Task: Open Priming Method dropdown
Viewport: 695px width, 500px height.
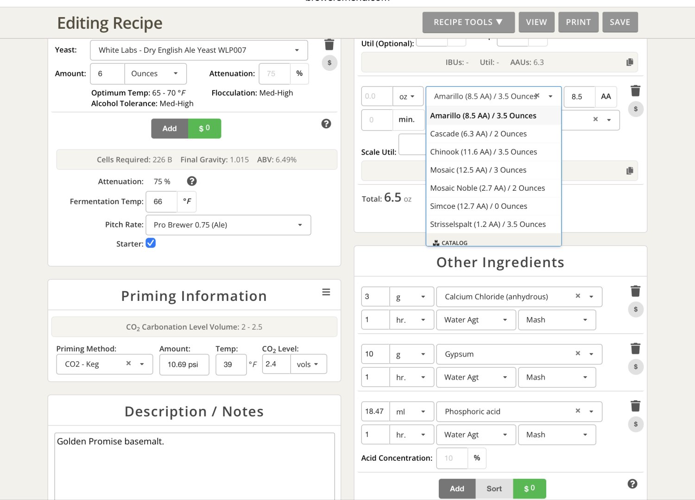Action: (104, 364)
